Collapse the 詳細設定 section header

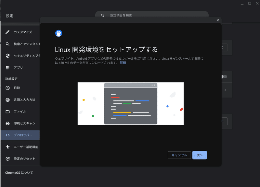pos(11,79)
